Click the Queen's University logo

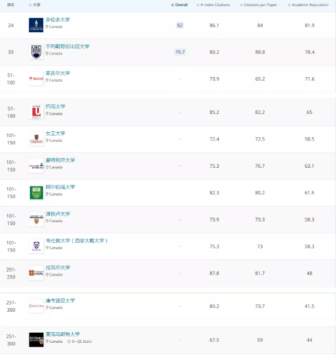click(36, 139)
